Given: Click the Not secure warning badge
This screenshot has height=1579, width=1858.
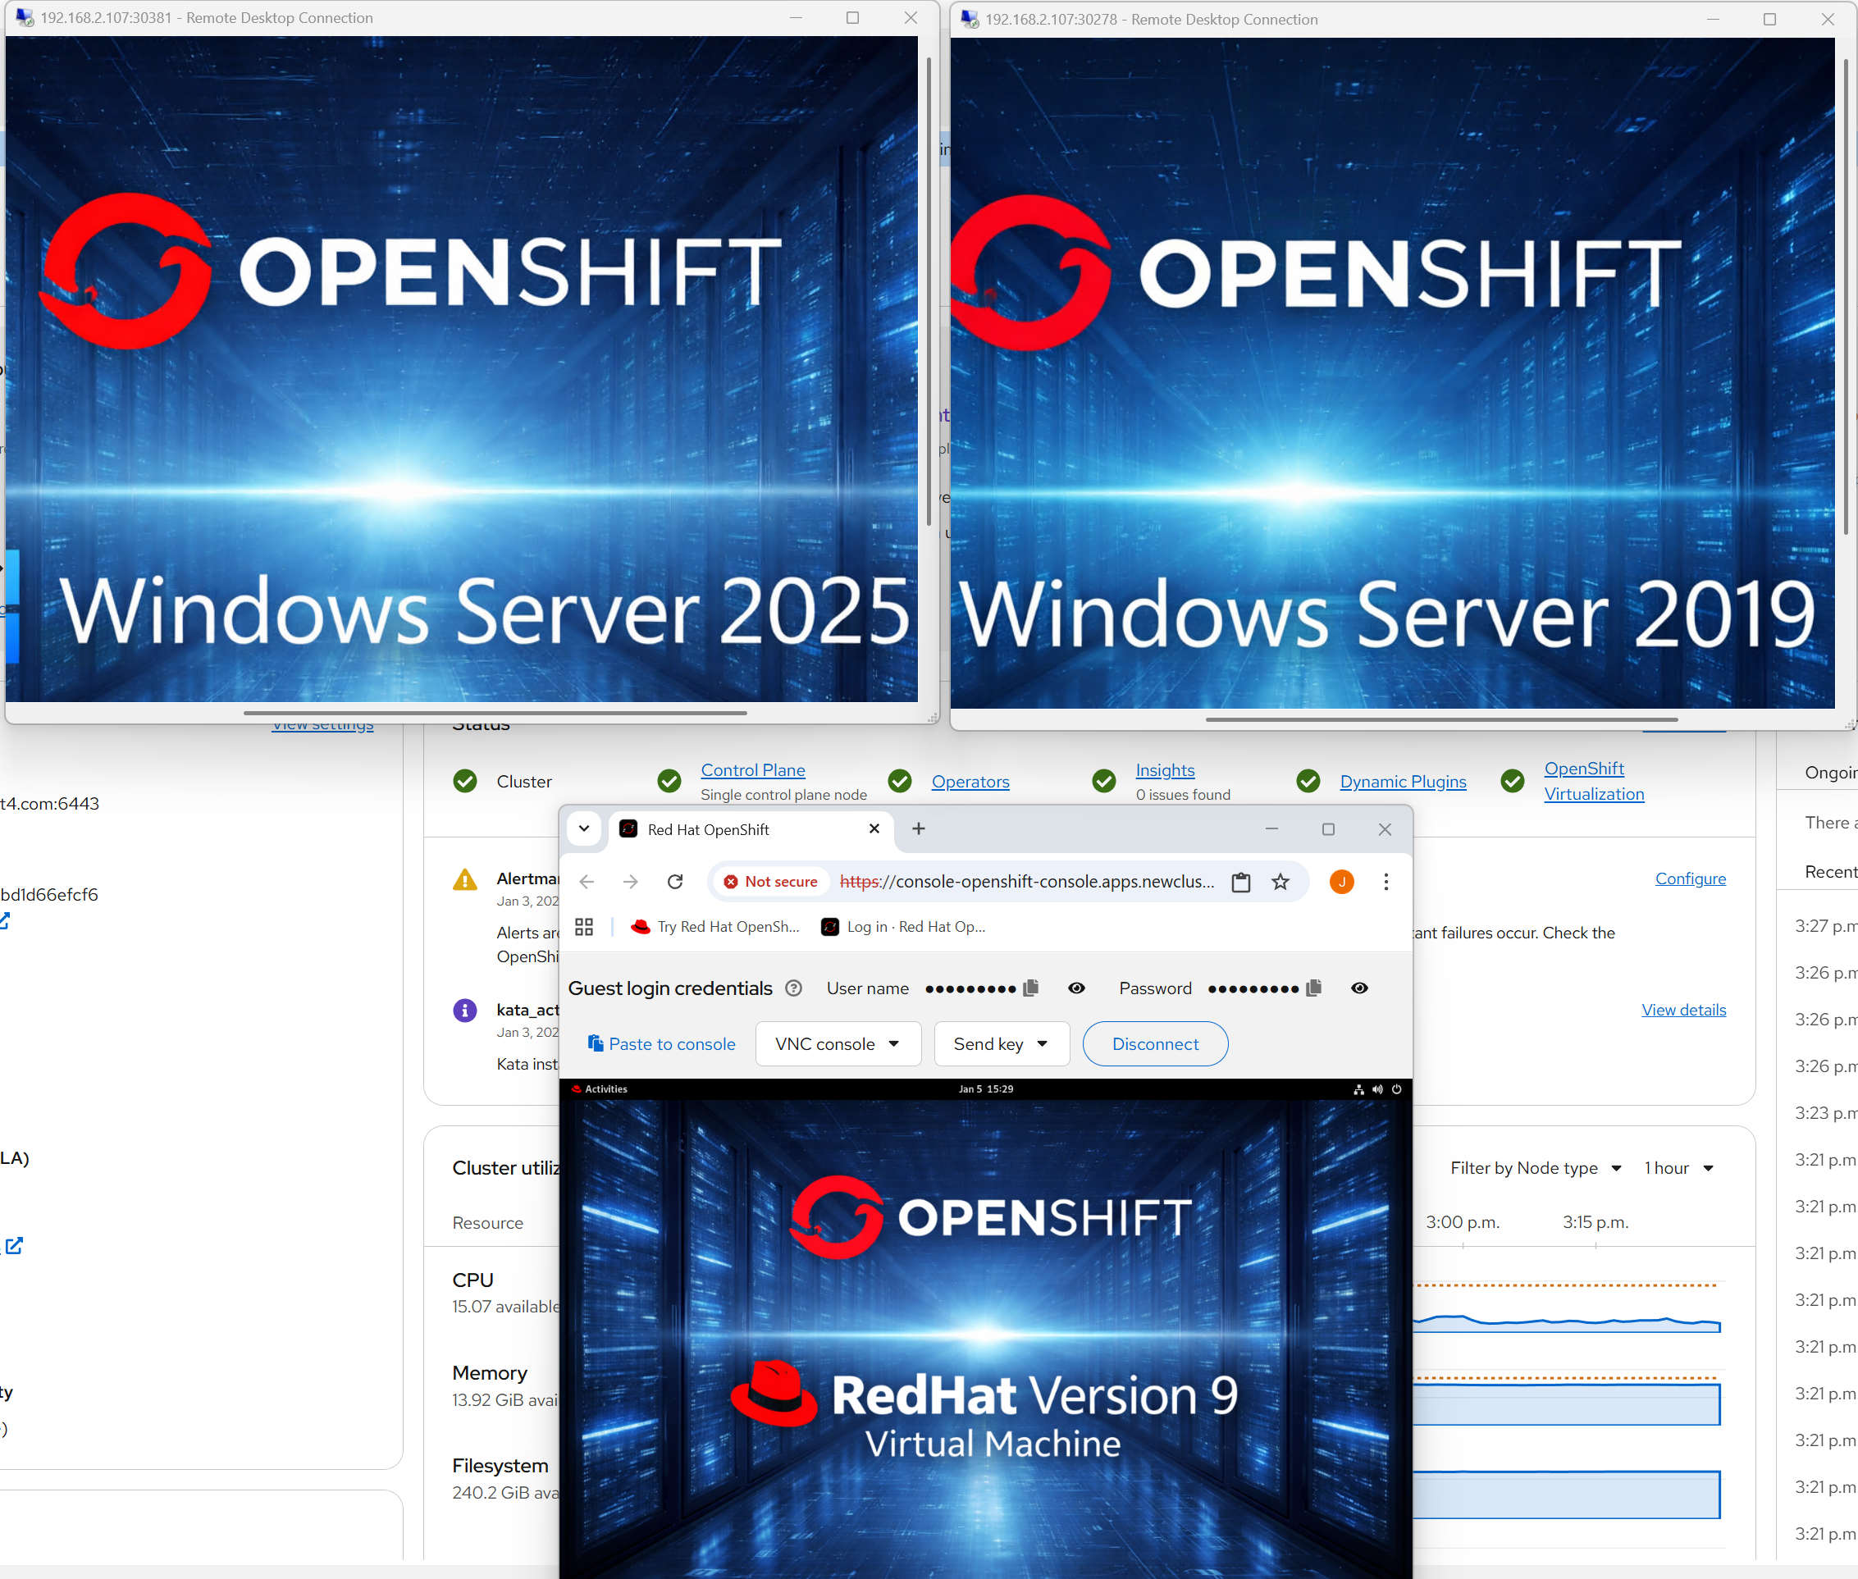Looking at the screenshot, I should (x=770, y=882).
